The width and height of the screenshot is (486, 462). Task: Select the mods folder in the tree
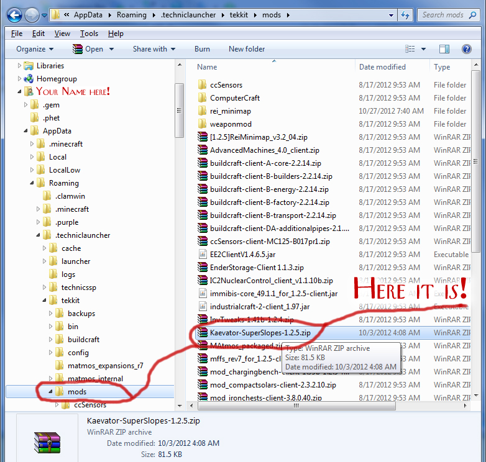[x=77, y=392]
